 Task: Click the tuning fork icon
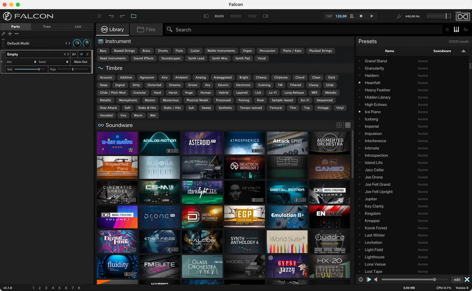399,16
